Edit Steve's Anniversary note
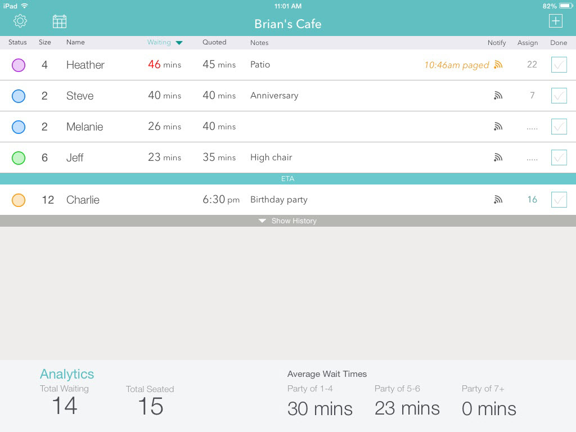 click(x=274, y=96)
